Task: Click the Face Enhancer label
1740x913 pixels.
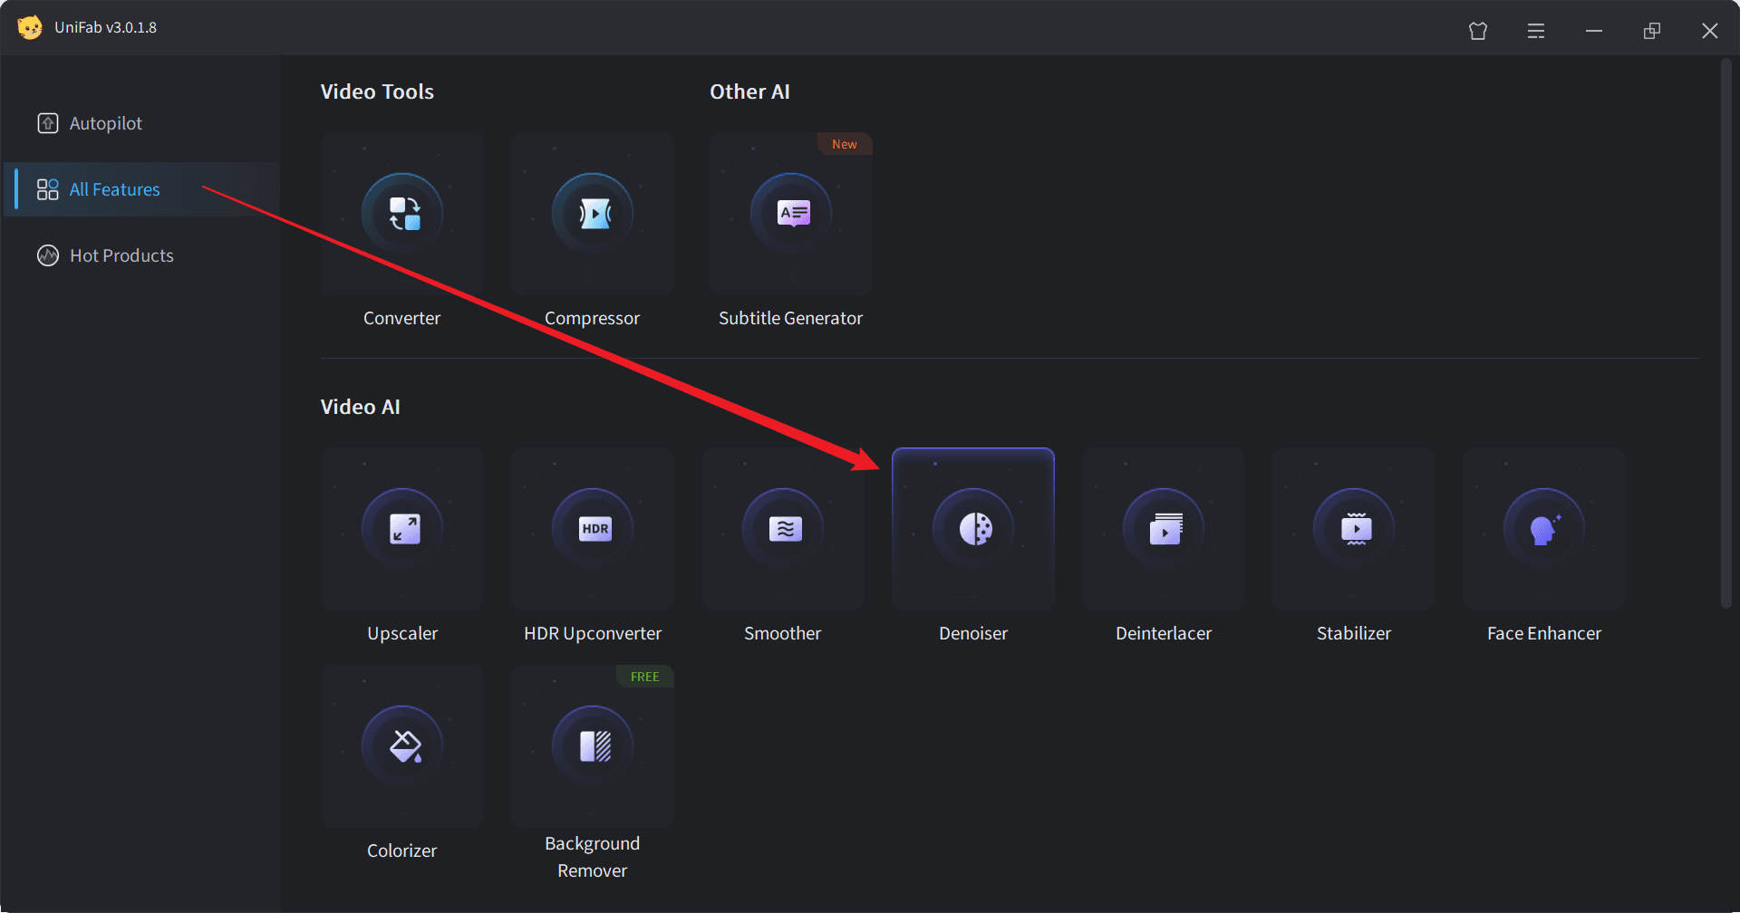Action: tap(1544, 633)
